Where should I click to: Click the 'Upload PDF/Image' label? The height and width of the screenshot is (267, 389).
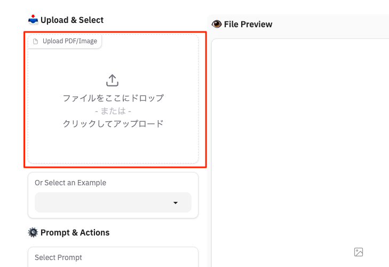70,41
